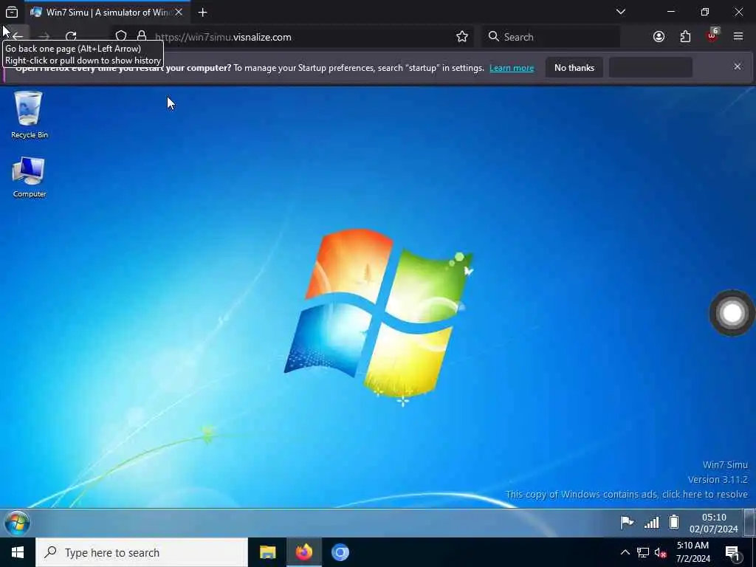
Task: Bookmark this page with the star
Action: [462, 37]
